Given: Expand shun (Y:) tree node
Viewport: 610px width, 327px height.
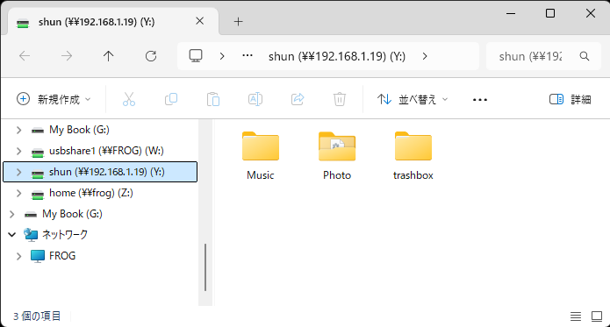Looking at the screenshot, I should coord(18,172).
